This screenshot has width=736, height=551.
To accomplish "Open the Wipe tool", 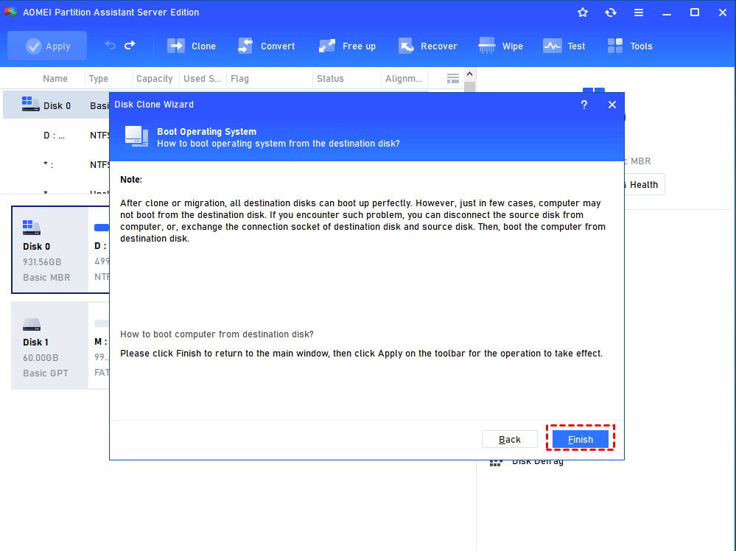I will (x=500, y=46).
